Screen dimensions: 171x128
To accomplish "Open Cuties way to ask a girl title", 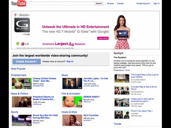I will pos(142,100).
